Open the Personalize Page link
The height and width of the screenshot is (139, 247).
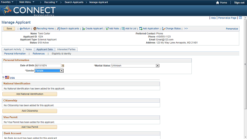tap(227, 18)
